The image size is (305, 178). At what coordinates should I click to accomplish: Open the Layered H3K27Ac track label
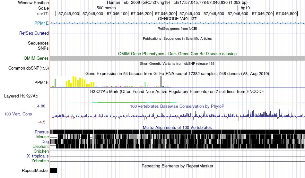tap(21, 96)
